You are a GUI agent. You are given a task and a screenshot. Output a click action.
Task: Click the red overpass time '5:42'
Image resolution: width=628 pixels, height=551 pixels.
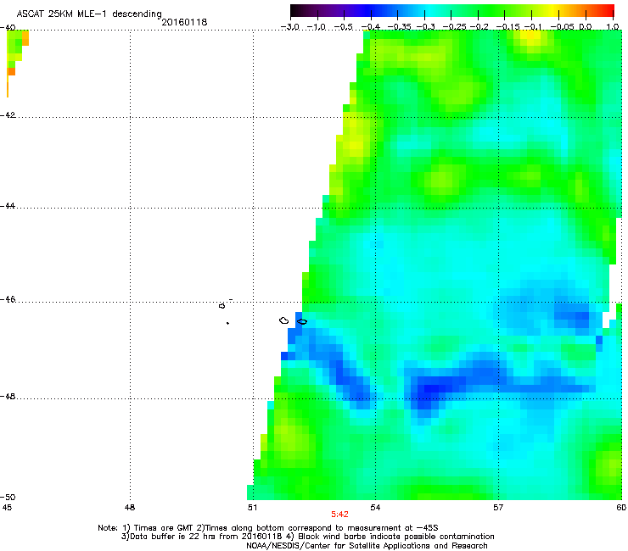(x=339, y=515)
